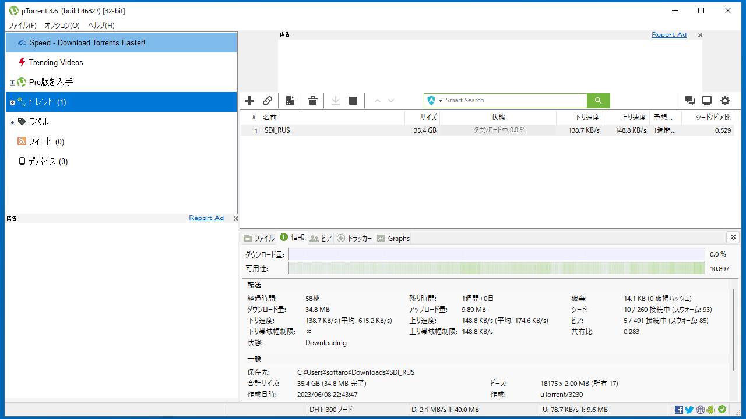Select Trending Videos in sidebar
This screenshot has width=746, height=419.
(121, 62)
